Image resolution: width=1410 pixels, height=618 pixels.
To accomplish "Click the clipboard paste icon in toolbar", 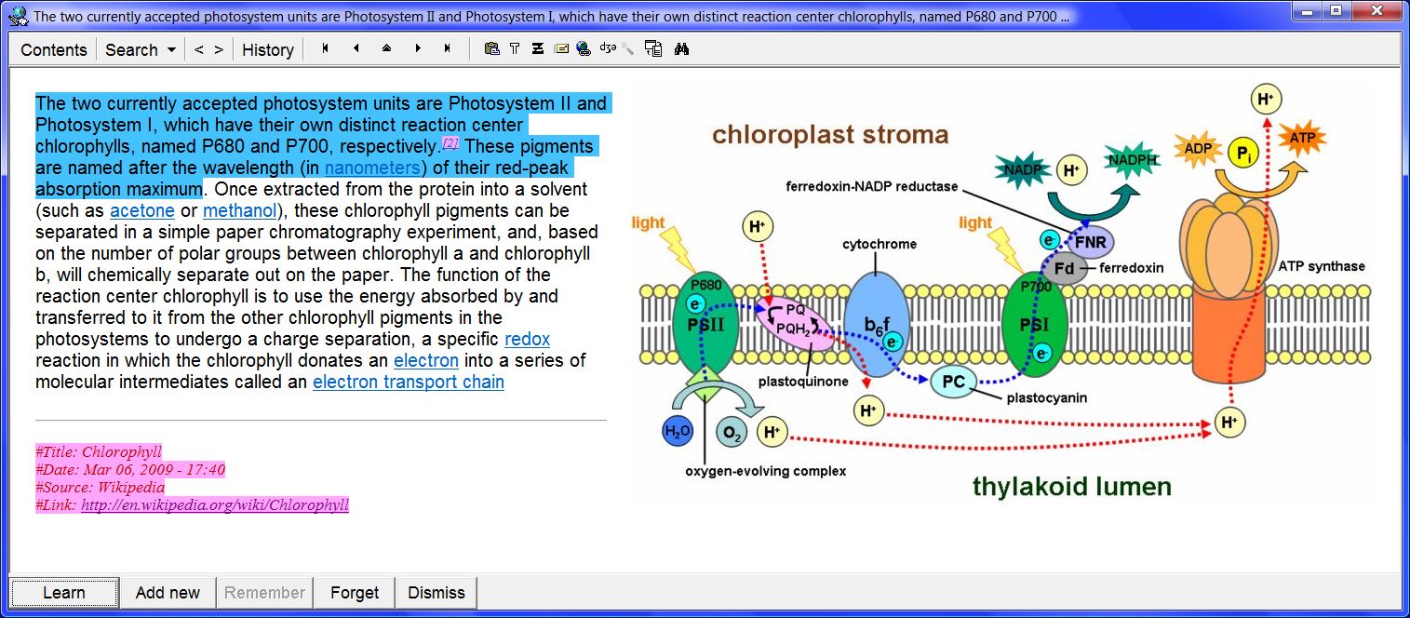I will click(x=491, y=49).
